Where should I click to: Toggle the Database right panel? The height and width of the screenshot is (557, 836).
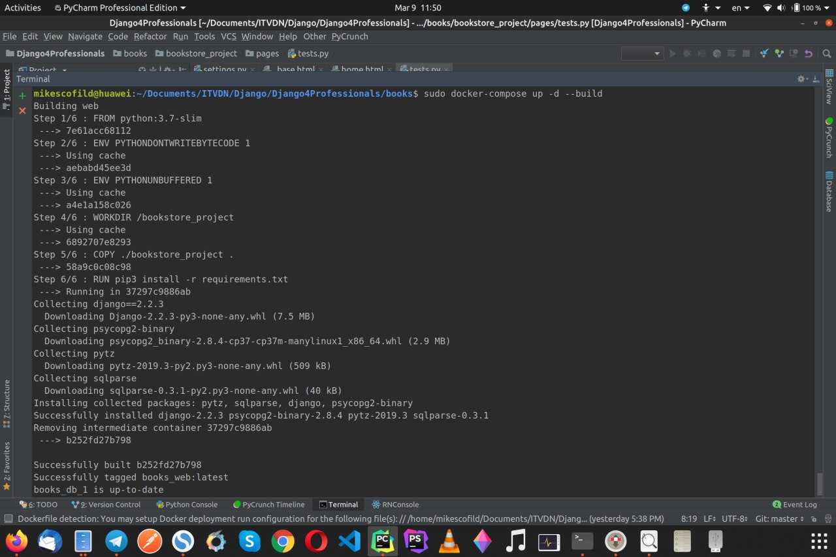click(829, 191)
